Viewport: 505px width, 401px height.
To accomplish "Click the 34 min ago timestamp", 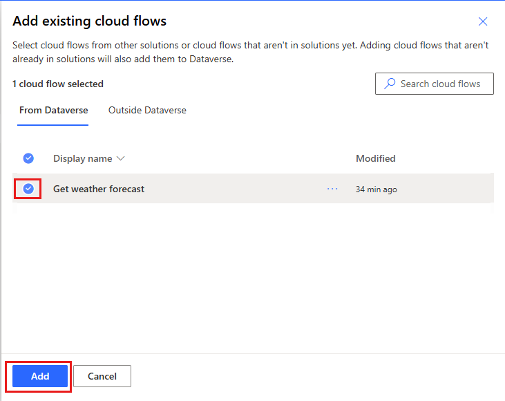I will (x=377, y=189).
